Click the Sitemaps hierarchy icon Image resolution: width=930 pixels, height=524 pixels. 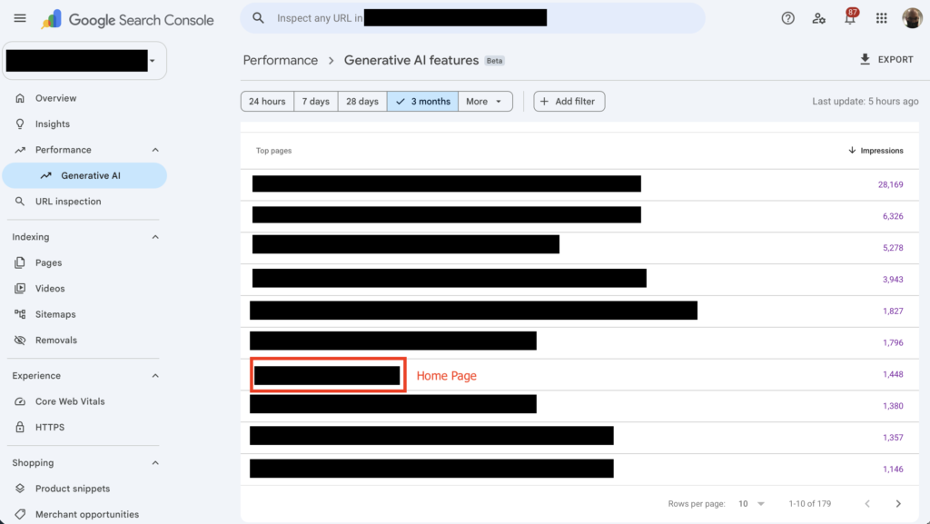20,314
